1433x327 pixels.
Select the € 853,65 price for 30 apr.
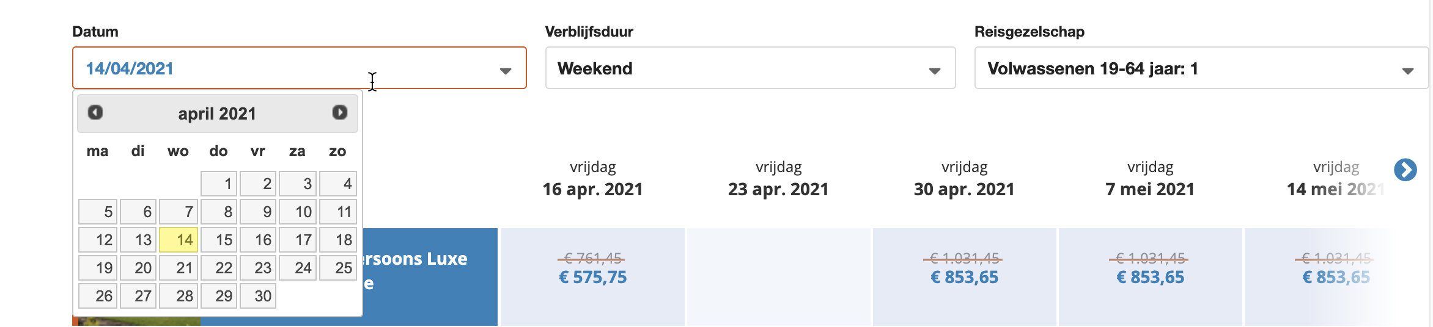click(x=964, y=278)
